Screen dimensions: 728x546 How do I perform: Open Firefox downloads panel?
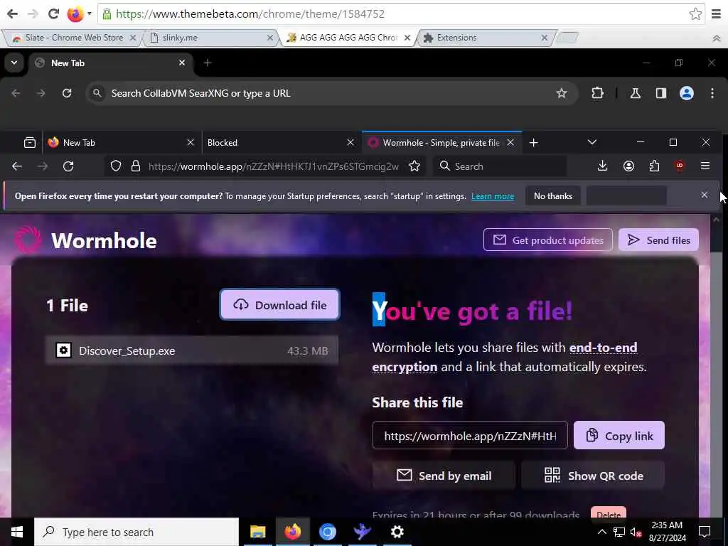click(x=603, y=166)
